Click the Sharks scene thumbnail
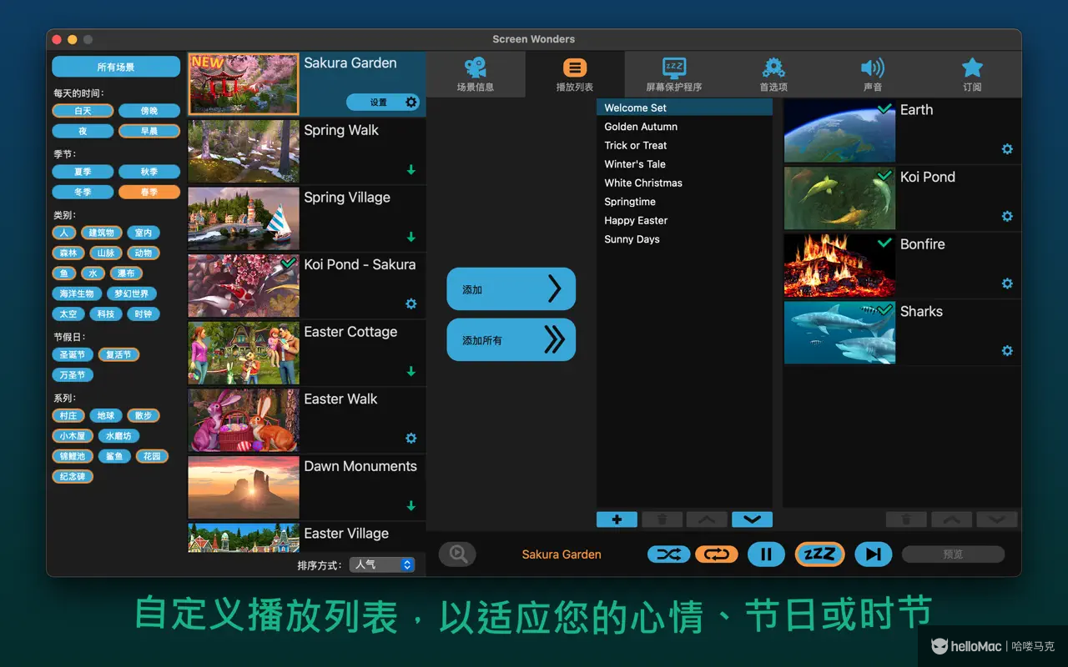 [839, 333]
